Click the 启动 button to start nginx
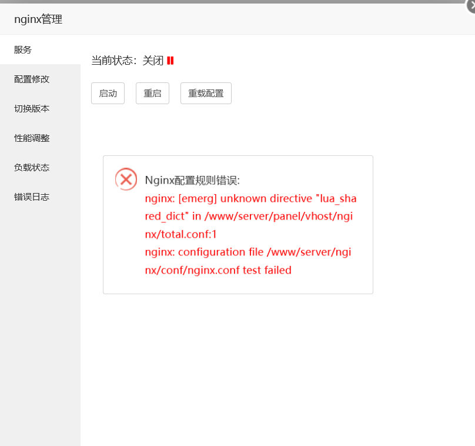Viewport: 475px width, 446px height. [x=108, y=94]
